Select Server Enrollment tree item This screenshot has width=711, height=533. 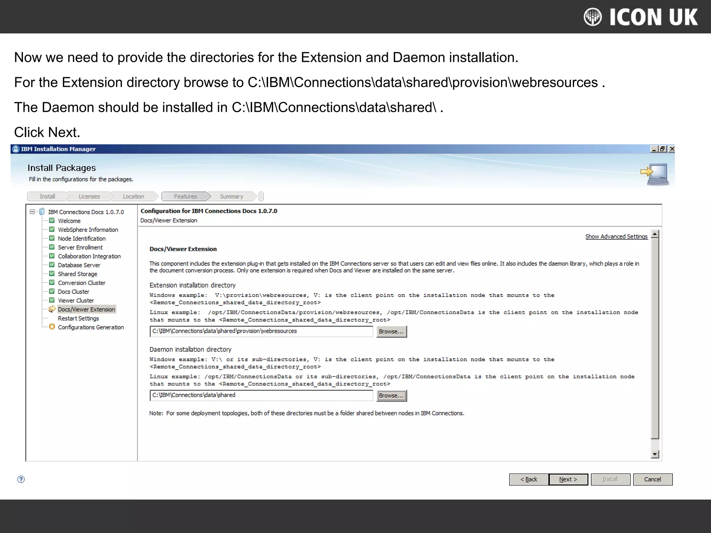pos(80,247)
